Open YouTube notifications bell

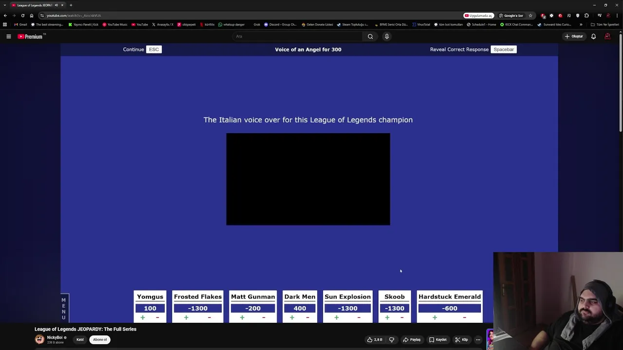593,36
